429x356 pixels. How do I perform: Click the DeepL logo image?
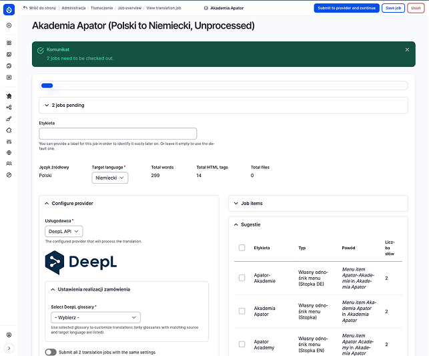(x=81, y=262)
